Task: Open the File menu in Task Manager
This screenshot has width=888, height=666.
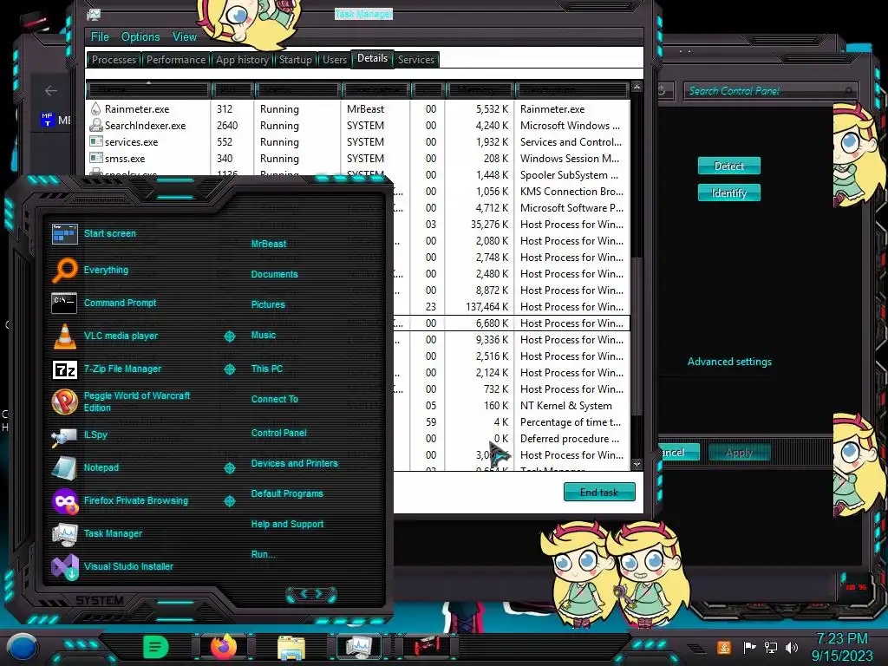Action: [x=101, y=36]
